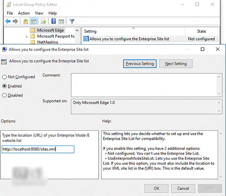Open the blue Help question mark icon
This screenshot has width=226, height=196.
pyautogui.click(x=53, y=21)
